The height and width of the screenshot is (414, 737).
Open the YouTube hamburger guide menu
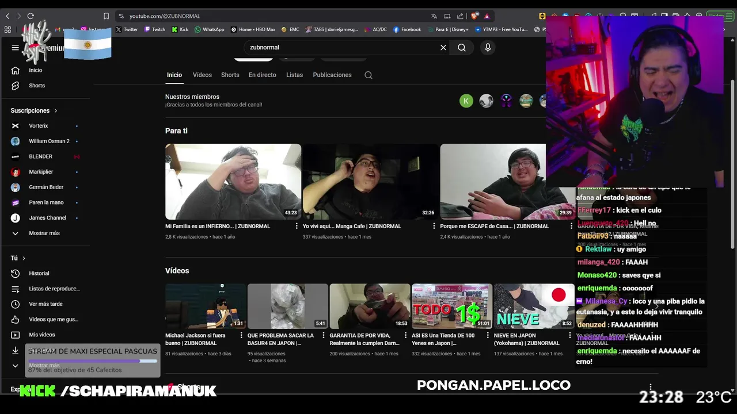tap(16, 48)
